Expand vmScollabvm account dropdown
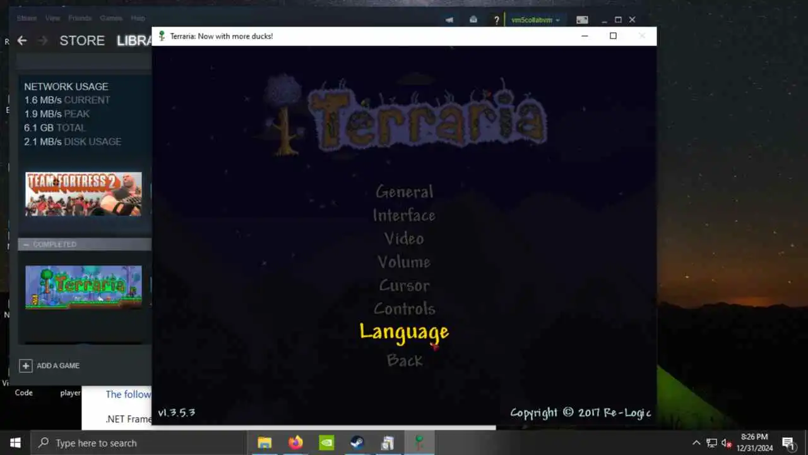This screenshot has height=455, width=808. 535,20
